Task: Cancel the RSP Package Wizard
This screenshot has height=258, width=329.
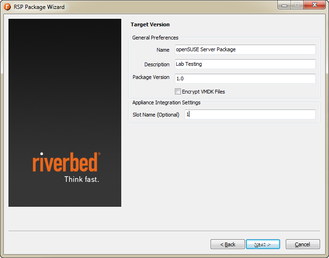Action: click(x=303, y=244)
